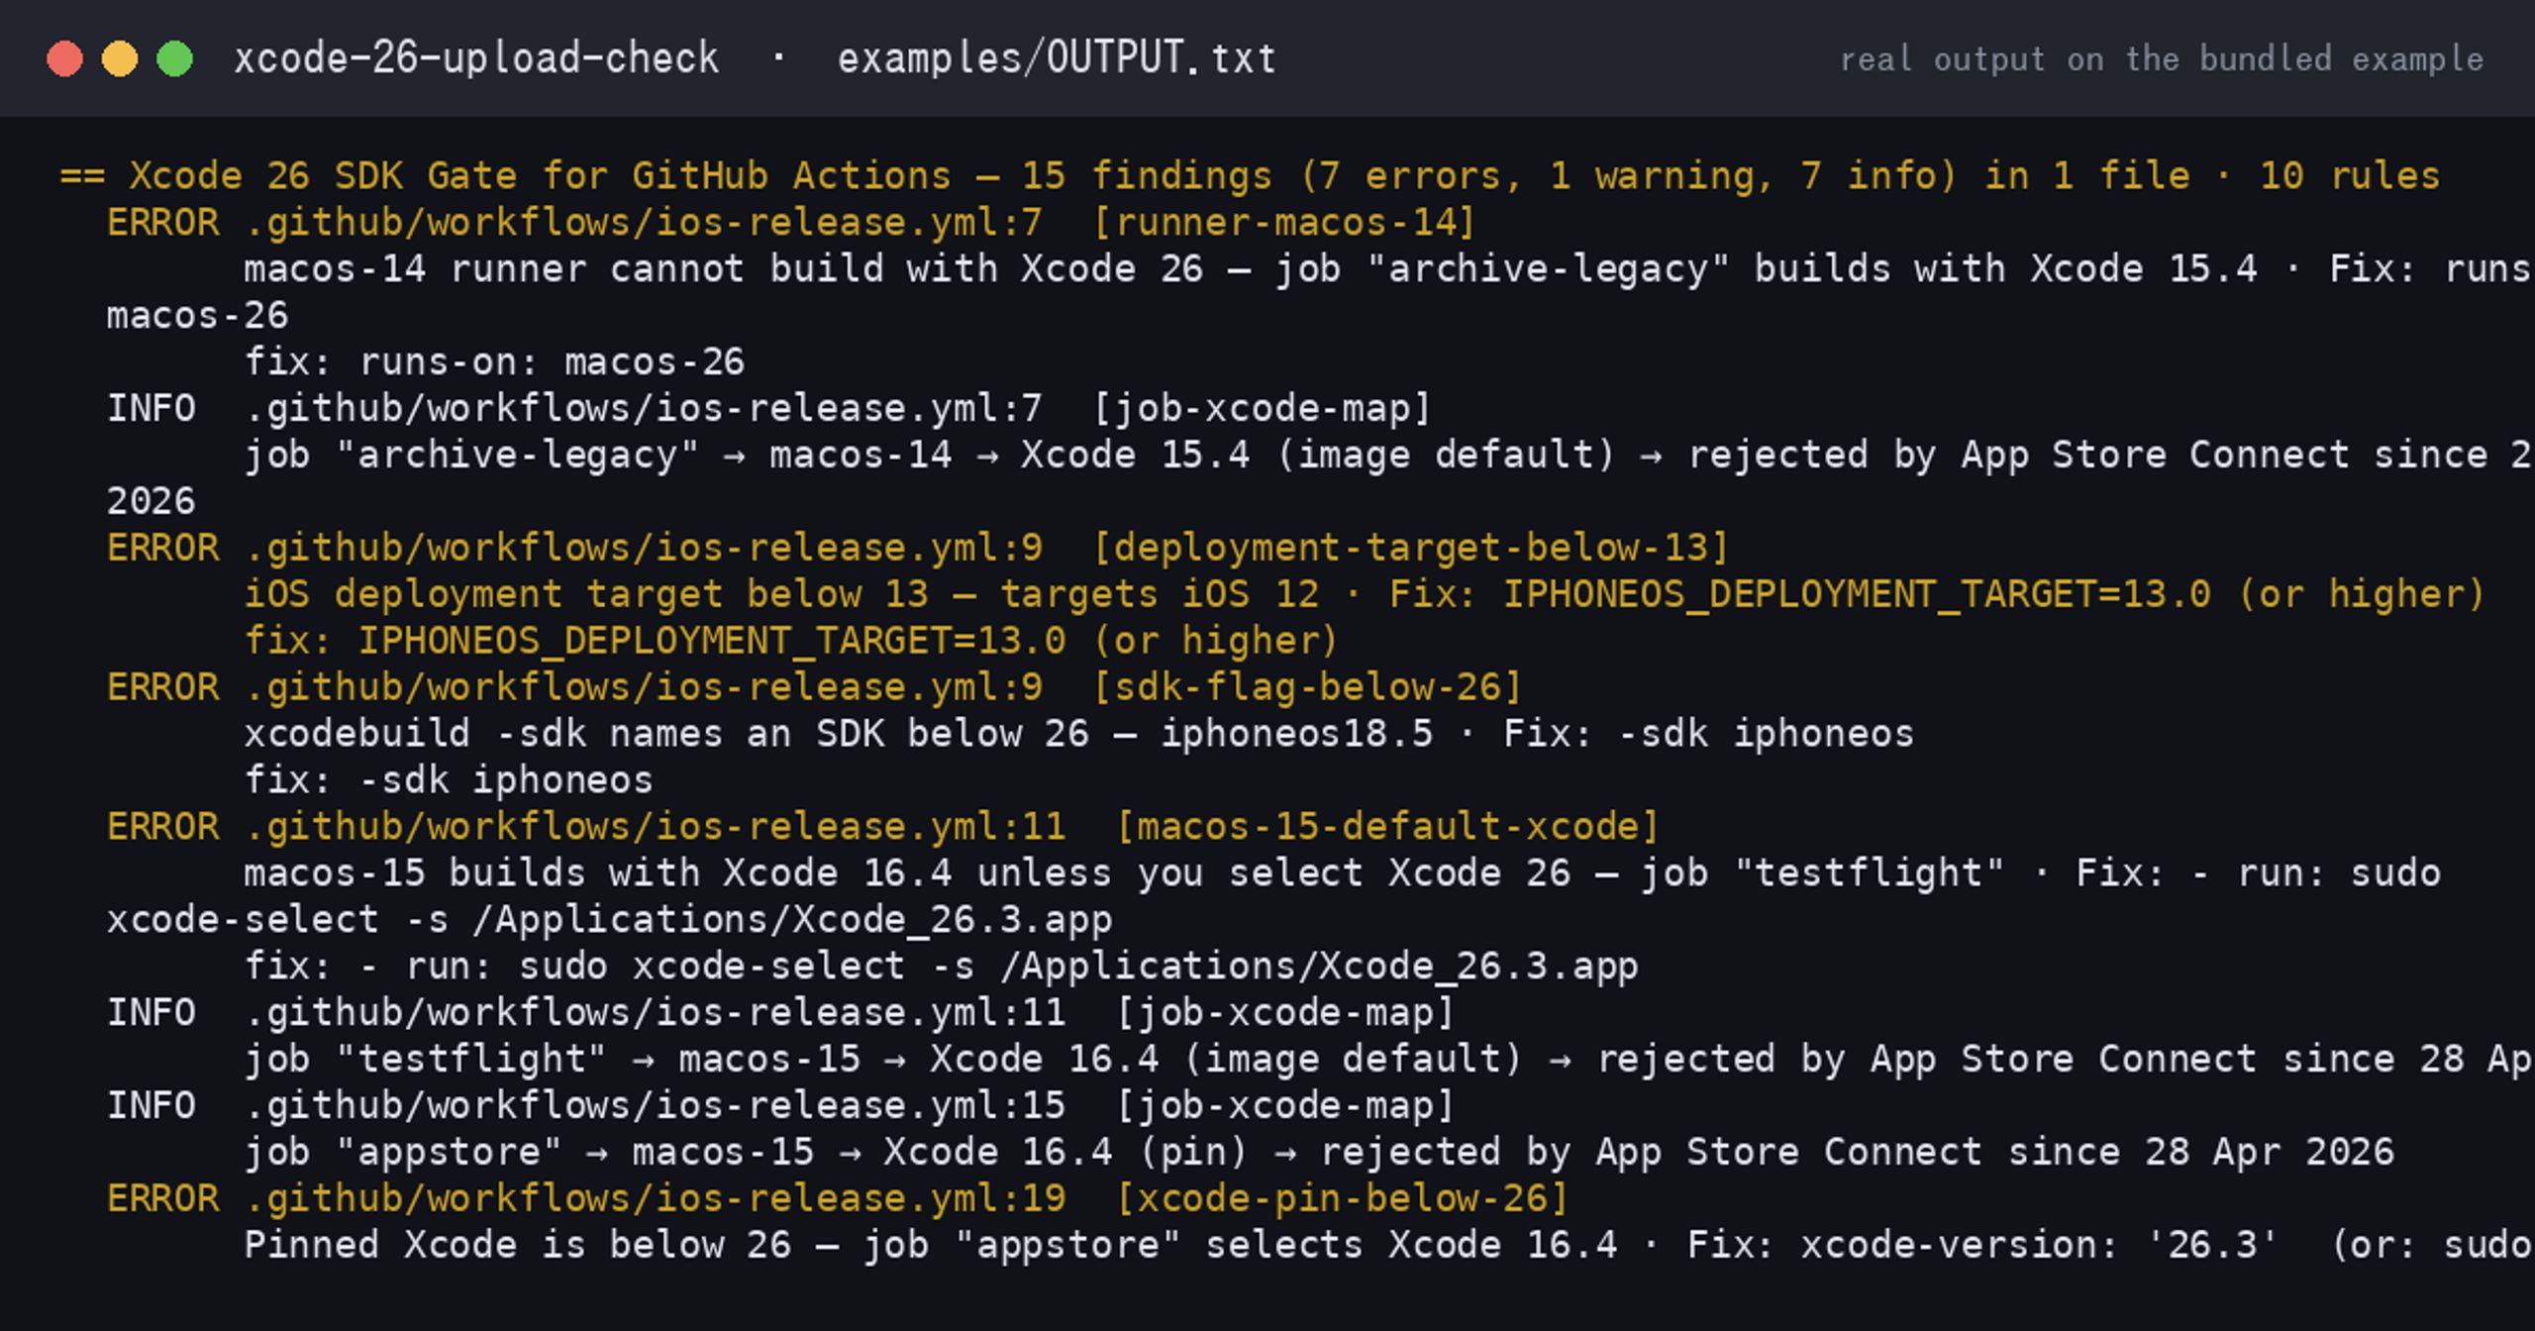Click the summary line starting '== Xcode 26 SDK Gate'
This screenshot has width=2535, height=1331.
(1250, 176)
